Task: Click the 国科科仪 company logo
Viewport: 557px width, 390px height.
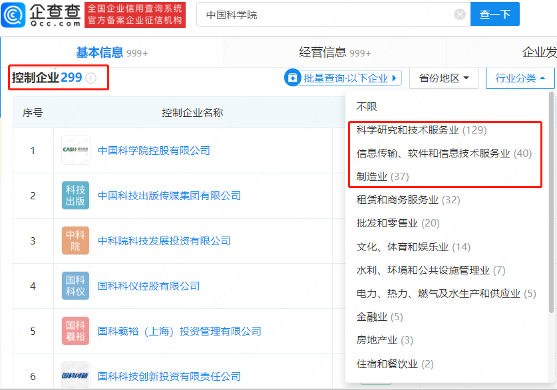Action: tap(76, 286)
